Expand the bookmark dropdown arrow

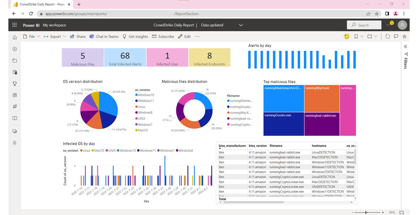[362, 36]
